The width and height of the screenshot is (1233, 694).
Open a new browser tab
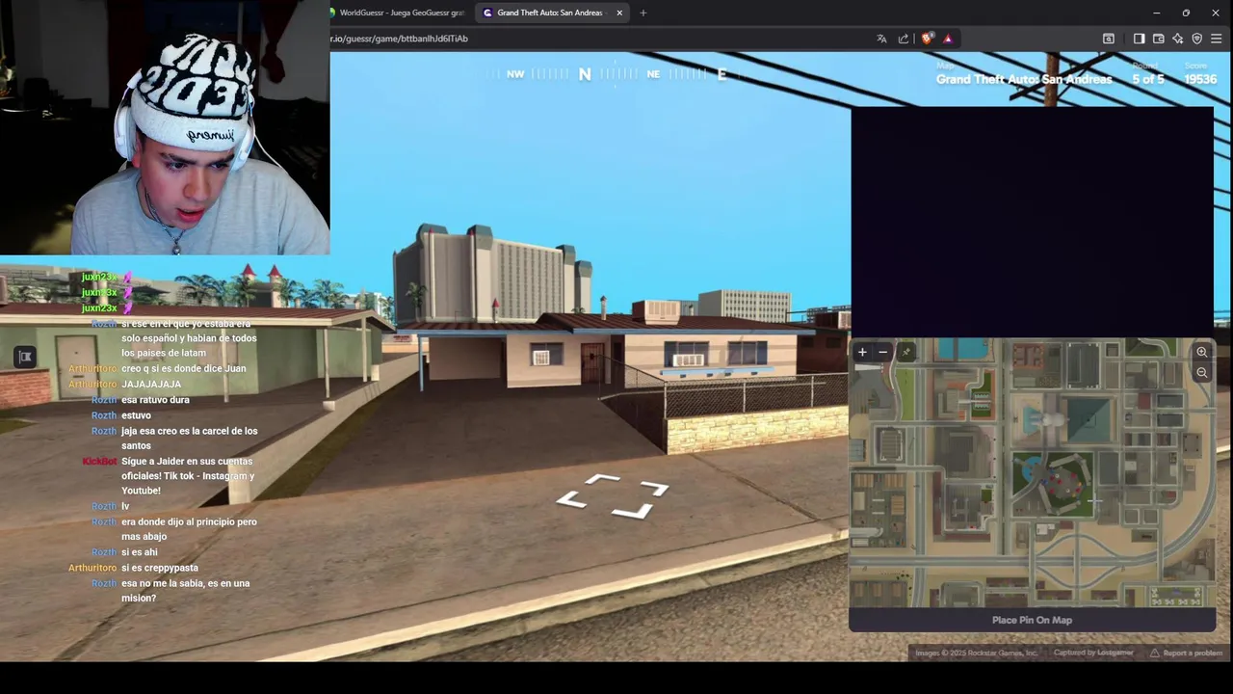tap(643, 13)
